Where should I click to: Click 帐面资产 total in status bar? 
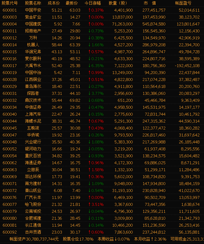34,239
